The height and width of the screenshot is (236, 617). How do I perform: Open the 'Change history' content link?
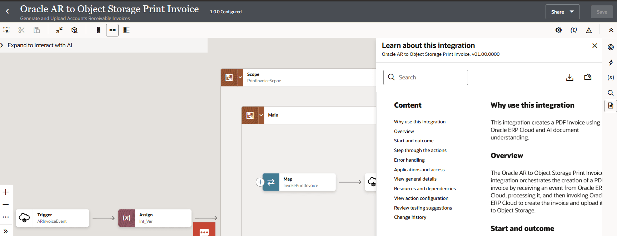pyautogui.click(x=410, y=217)
